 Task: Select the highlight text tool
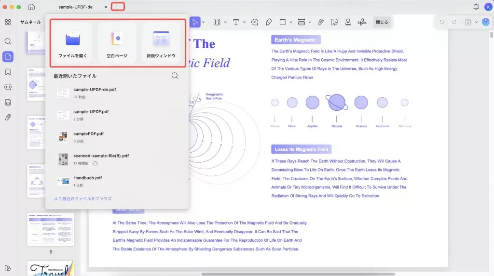click(x=217, y=22)
